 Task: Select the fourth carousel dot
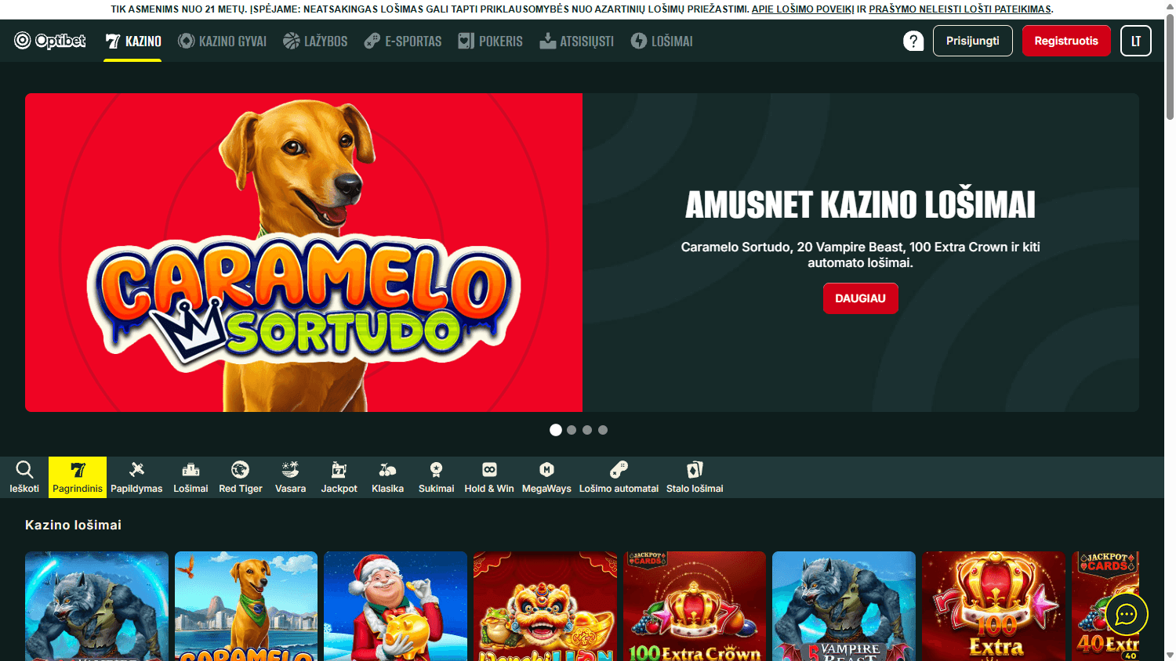(x=603, y=430)
